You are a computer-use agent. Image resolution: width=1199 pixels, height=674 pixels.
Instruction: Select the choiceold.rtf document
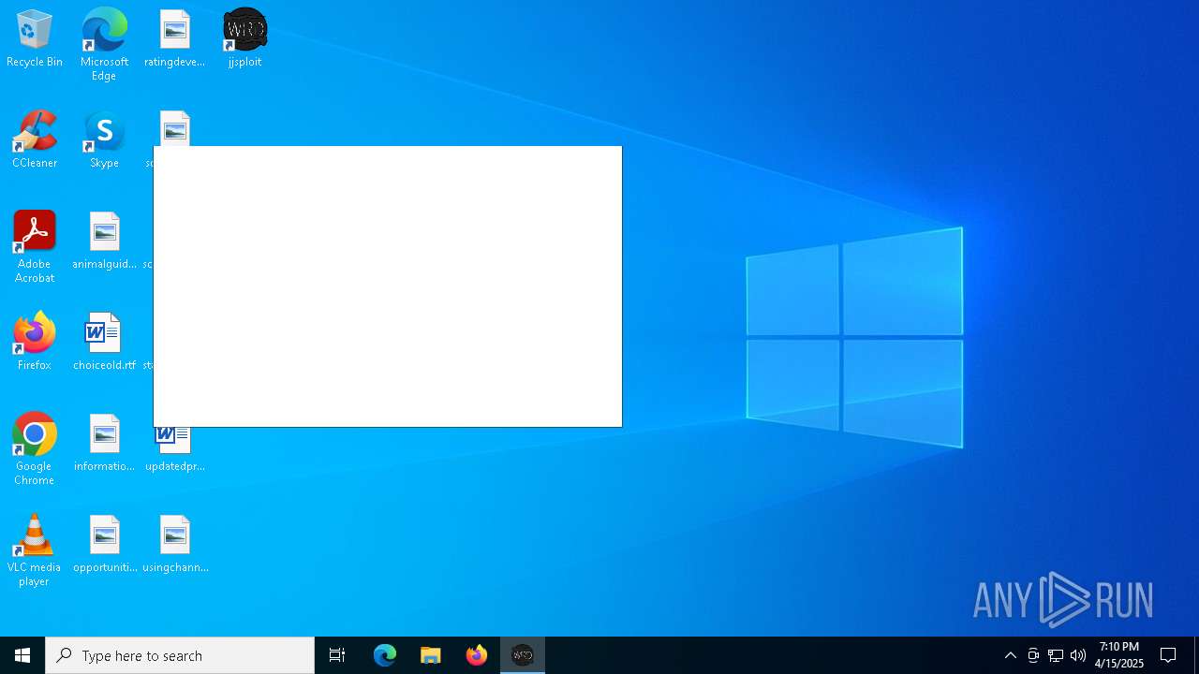click(104, 343)
